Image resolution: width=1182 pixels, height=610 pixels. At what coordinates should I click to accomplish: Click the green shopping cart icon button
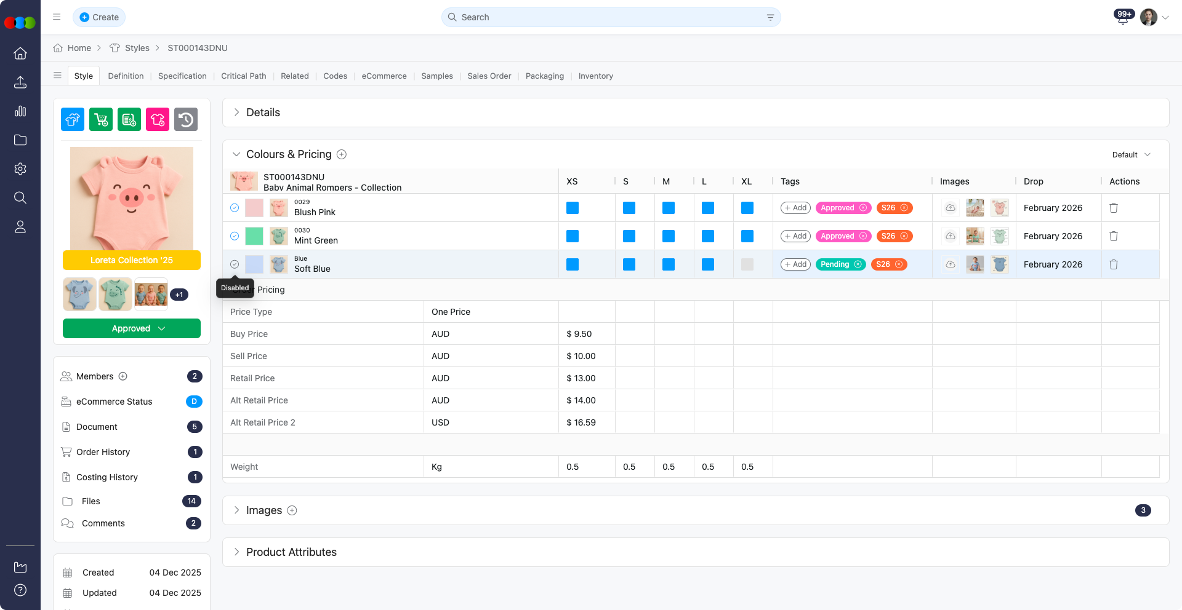[101, 119]
